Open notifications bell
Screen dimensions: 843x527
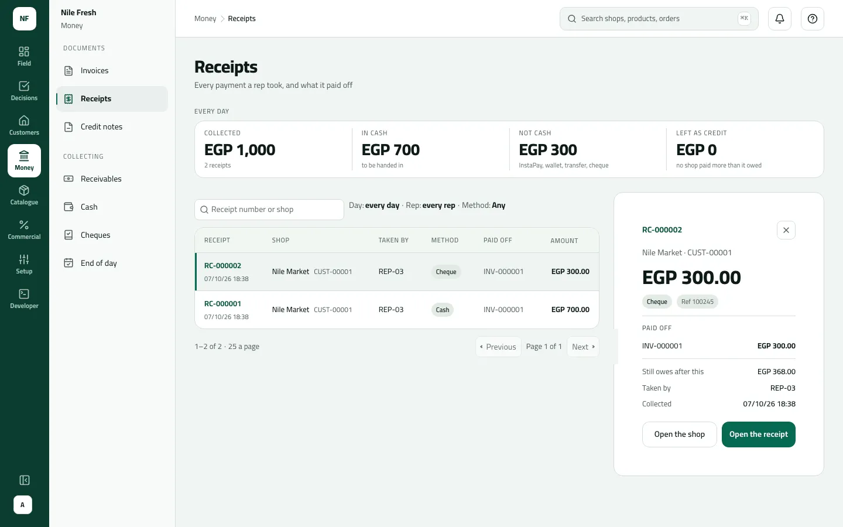(780, 19)
